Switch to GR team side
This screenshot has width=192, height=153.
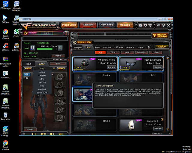pyautogui.click(x=27, y=74)
